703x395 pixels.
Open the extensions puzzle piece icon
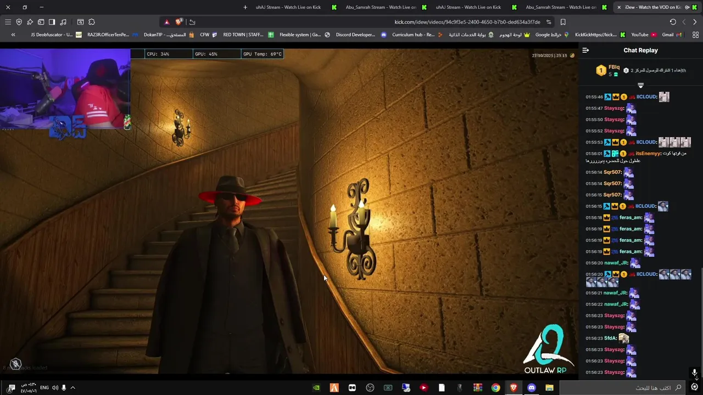[92, 22]
